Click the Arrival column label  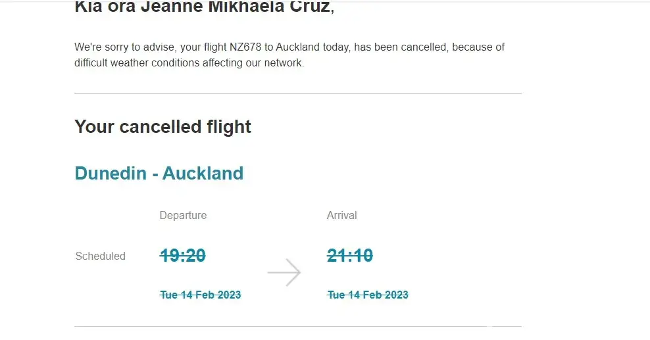tap(341, 215)
